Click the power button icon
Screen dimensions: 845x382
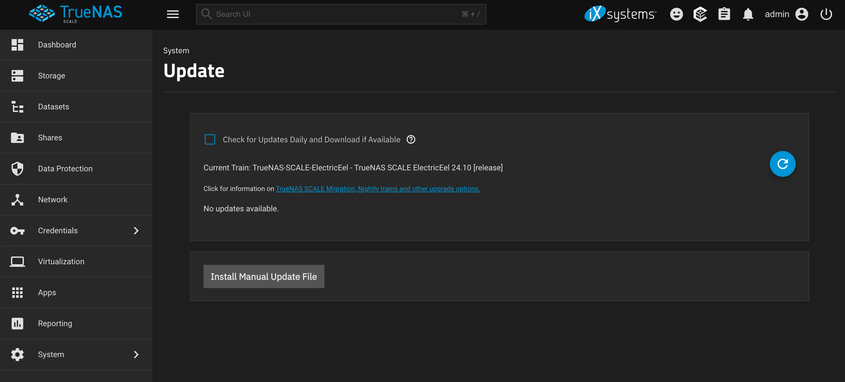click(826, 14)
